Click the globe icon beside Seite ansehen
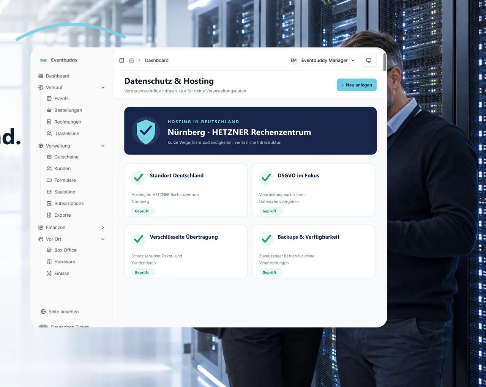 click(x=43, y=312)
